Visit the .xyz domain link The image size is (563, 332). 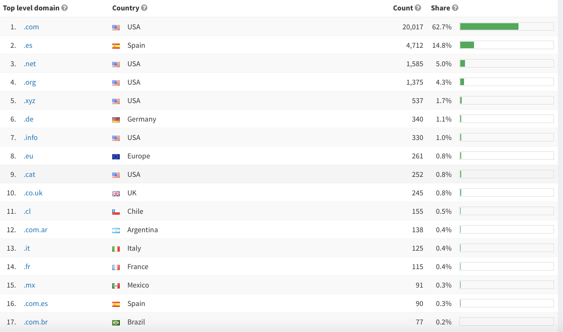click(x=29, y=101)
